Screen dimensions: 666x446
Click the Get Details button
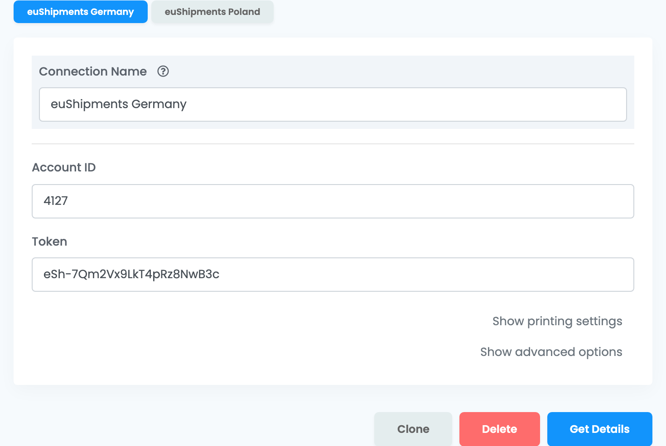[600, 429]
